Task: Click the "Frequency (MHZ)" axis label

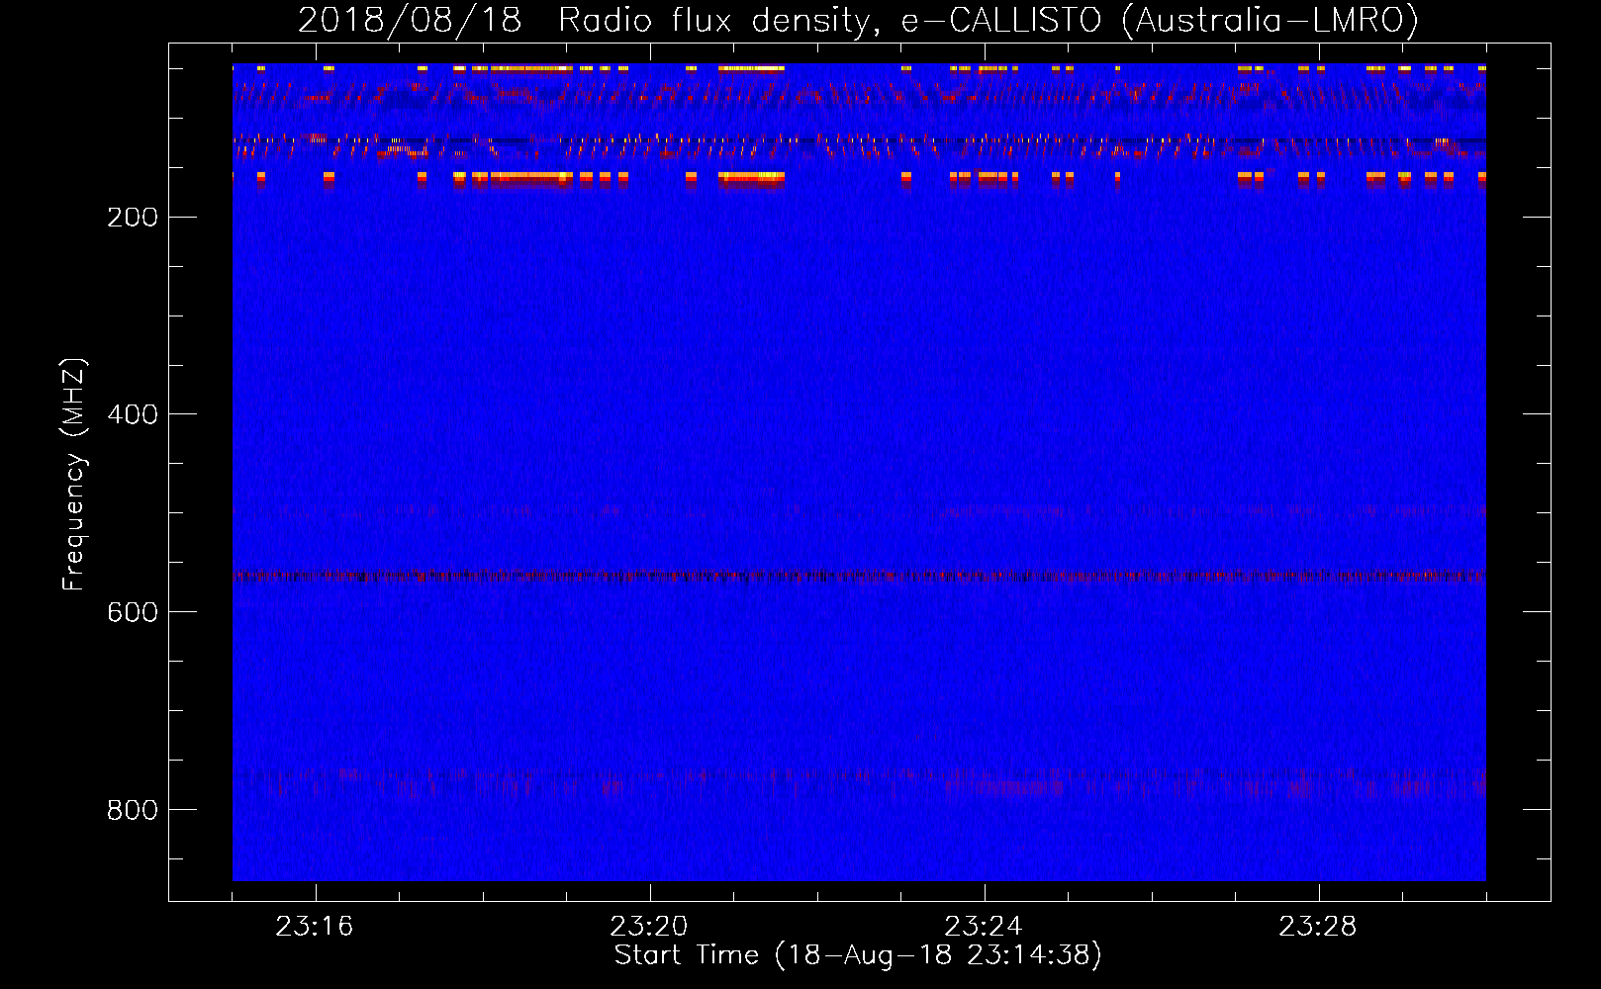Action: point(74,475)
